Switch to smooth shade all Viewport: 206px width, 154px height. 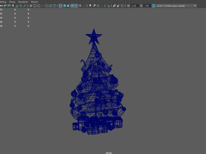(64, 6)
